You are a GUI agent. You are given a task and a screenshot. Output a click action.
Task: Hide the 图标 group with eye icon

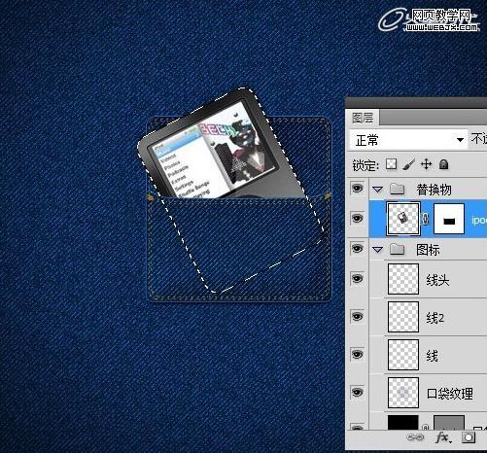pos(357,249)
